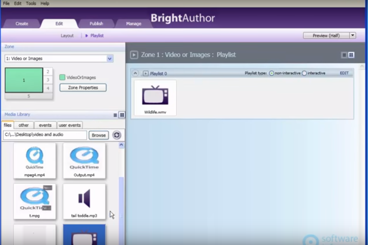
Task: Enable interactive playlist type
Action: click(x=304, y=73)
